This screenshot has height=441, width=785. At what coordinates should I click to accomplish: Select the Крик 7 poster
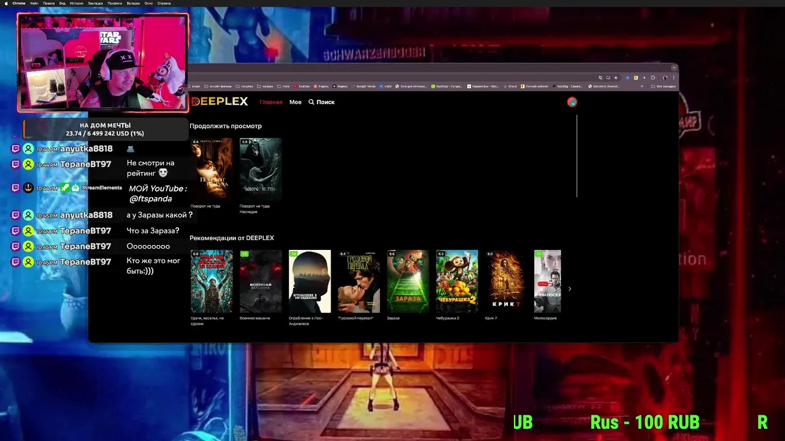click(506, 281)
